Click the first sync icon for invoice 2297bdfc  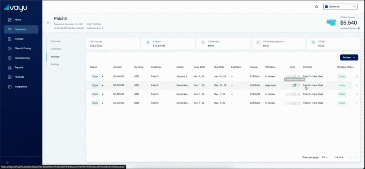click(287, 76)
